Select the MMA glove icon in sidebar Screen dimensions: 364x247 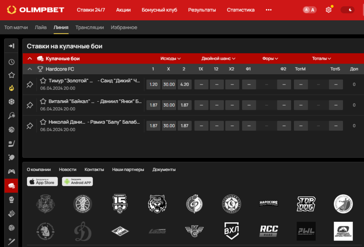click(x=11, y=214)
